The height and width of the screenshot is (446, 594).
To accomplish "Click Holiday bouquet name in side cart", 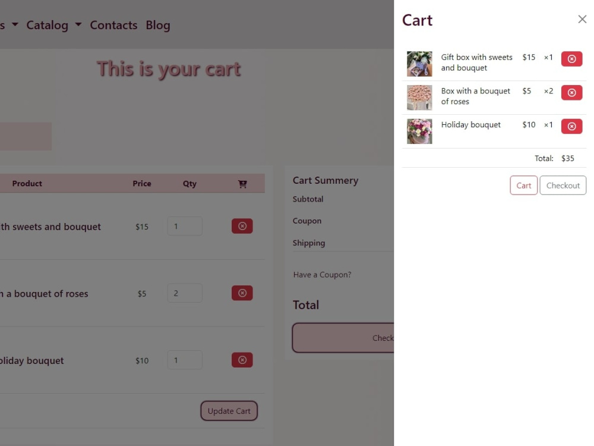I will (470, 125).
